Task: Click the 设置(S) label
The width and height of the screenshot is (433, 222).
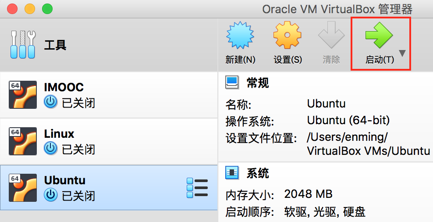Action: click(x=288, y=59)
